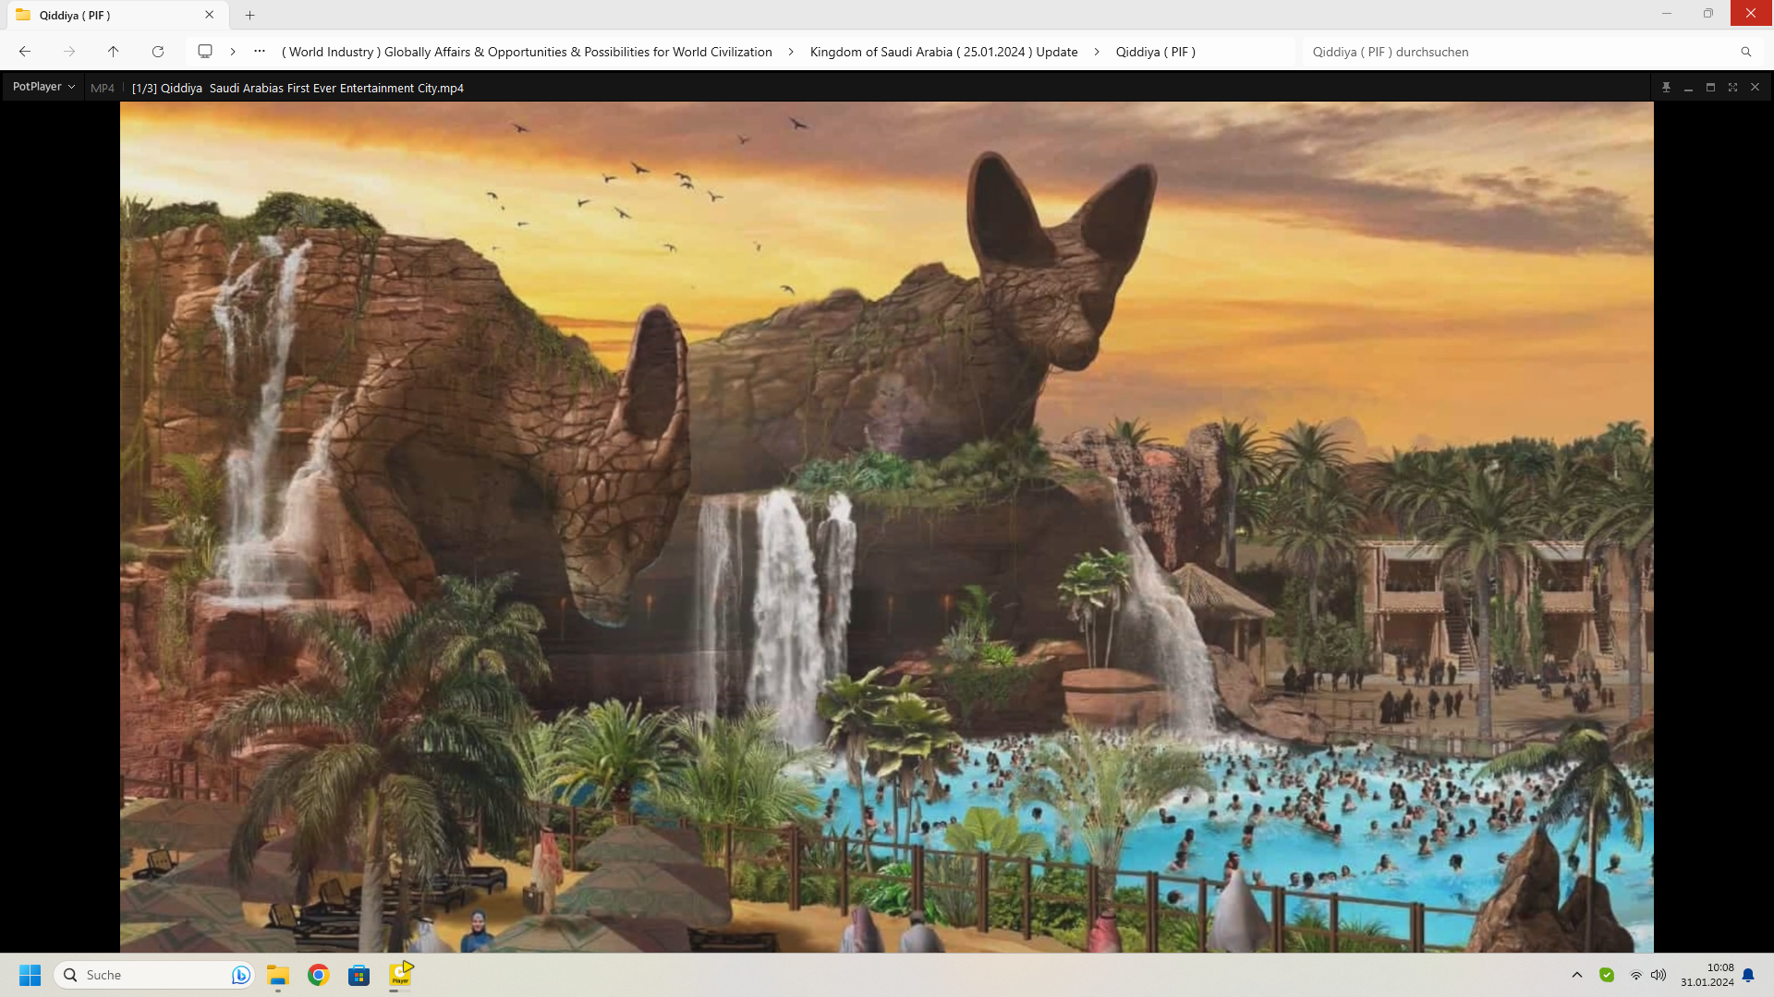Viewport: 1774px width, 997px height.
Task: Open the notifications bell
Action: [x=1748, y=975]
